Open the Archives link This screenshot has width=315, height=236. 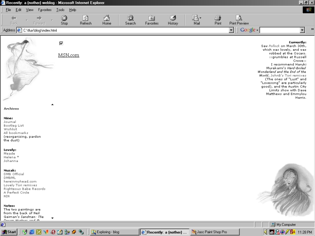coord(11,109)
